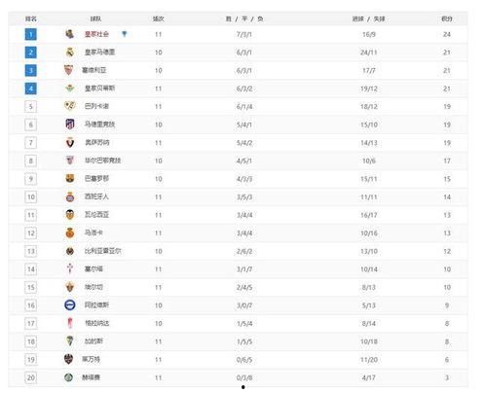Click the Sevilla club crest
The image size is (486, 393).
coord(68,70)
